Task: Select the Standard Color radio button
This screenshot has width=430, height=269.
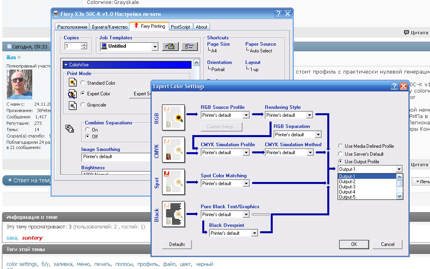Action: click(x=82, y=82)
